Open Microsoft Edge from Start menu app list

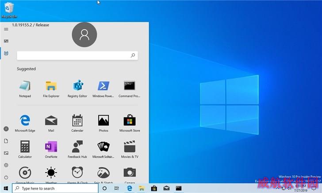coord(25,123)
